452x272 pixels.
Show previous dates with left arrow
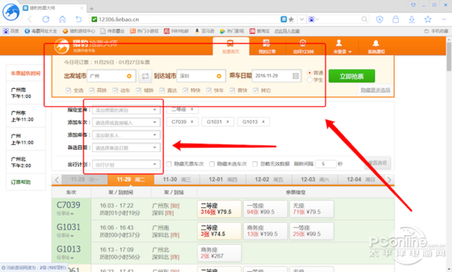[x=56, y=179]
